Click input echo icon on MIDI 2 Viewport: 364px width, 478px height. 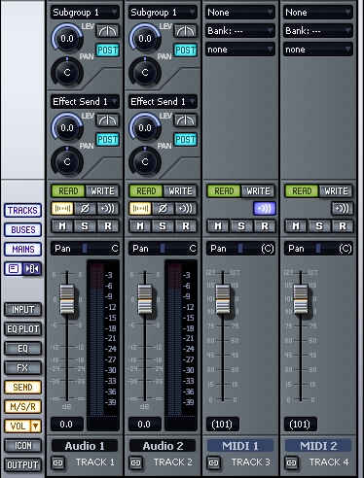click(343, 209)
